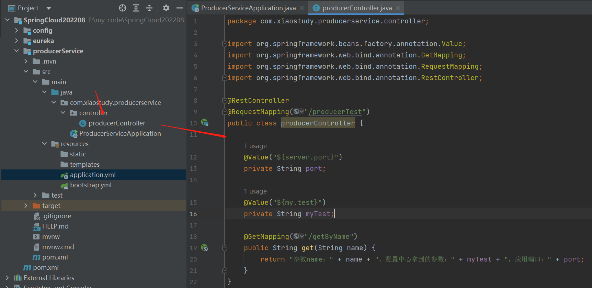
Task: Click the Maven icon of root pom.xml
Action: pyautogui.click(x=27, y=267)
